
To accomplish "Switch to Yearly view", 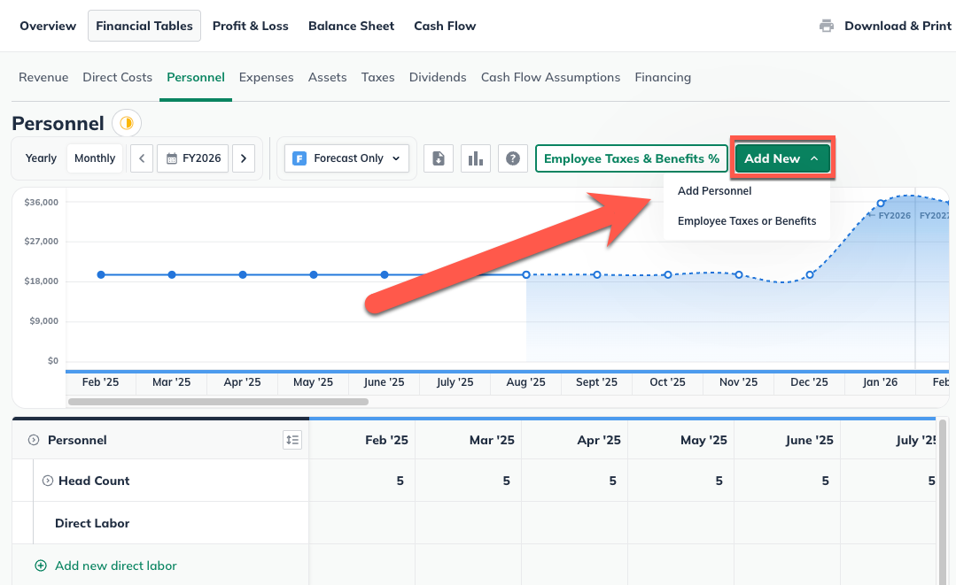I will point(41,158).
